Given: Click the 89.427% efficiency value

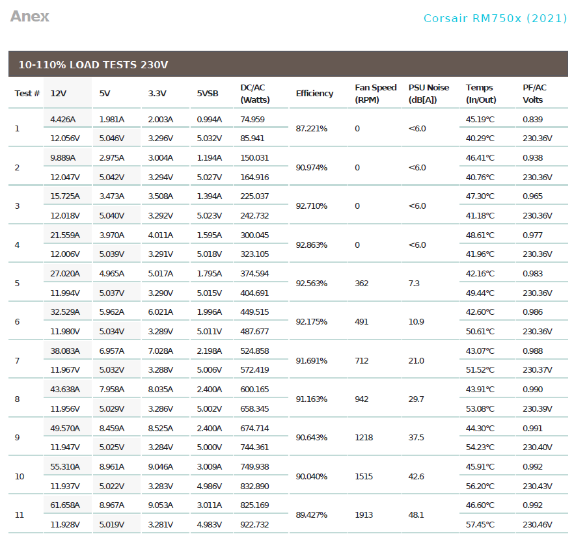Looking at the screenshot, I should [312, 515].
